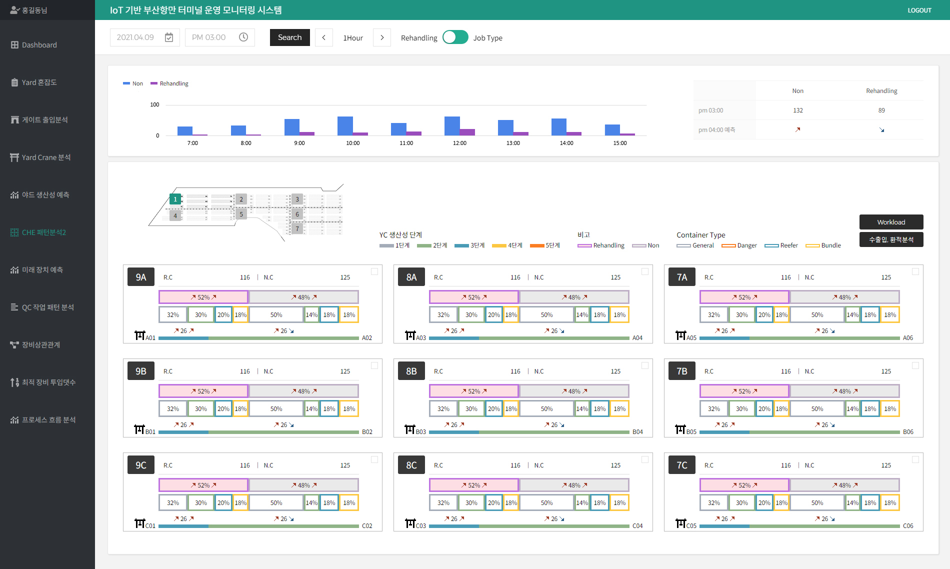Viewport: 950px width, 569px height.
Task: Click the clock icon in time field
Action: (243, 37)
